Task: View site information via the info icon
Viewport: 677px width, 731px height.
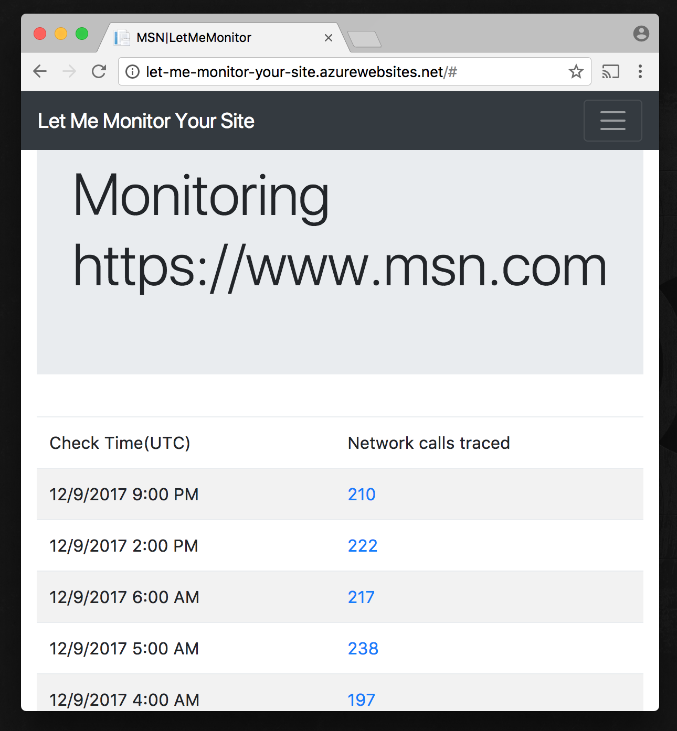Action: click(133, 71)
